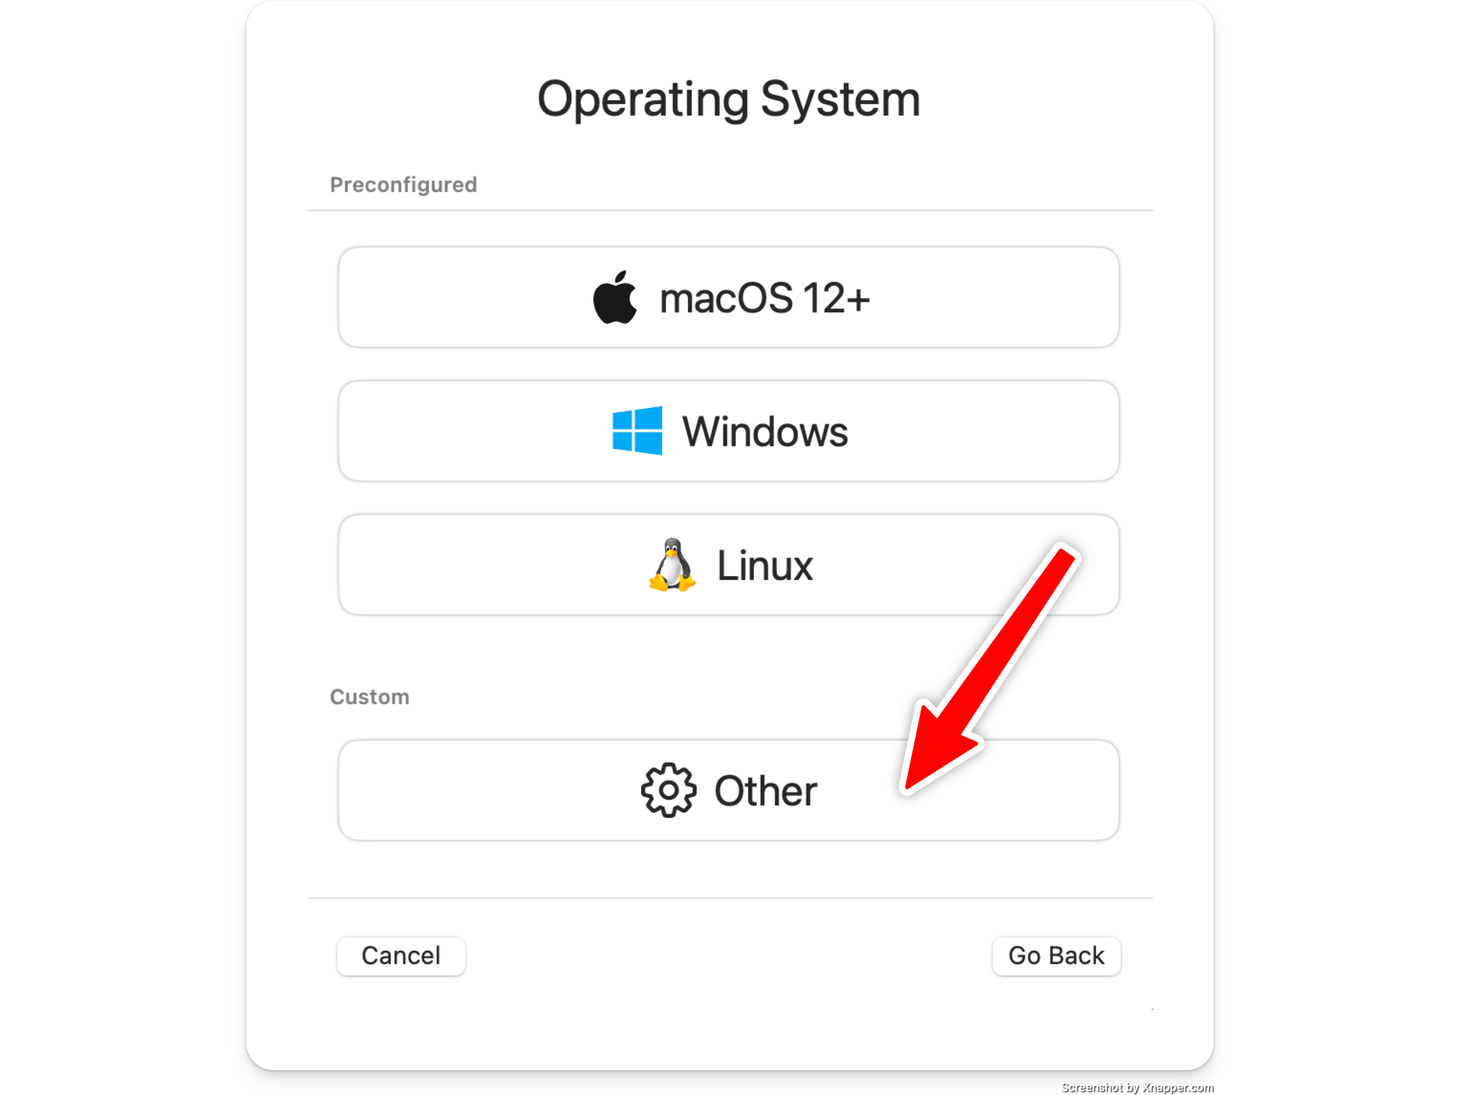Click the Preconfigured section header

tap(403, 185)
